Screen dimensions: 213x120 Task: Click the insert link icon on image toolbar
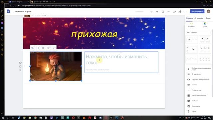tap(43, 48)
